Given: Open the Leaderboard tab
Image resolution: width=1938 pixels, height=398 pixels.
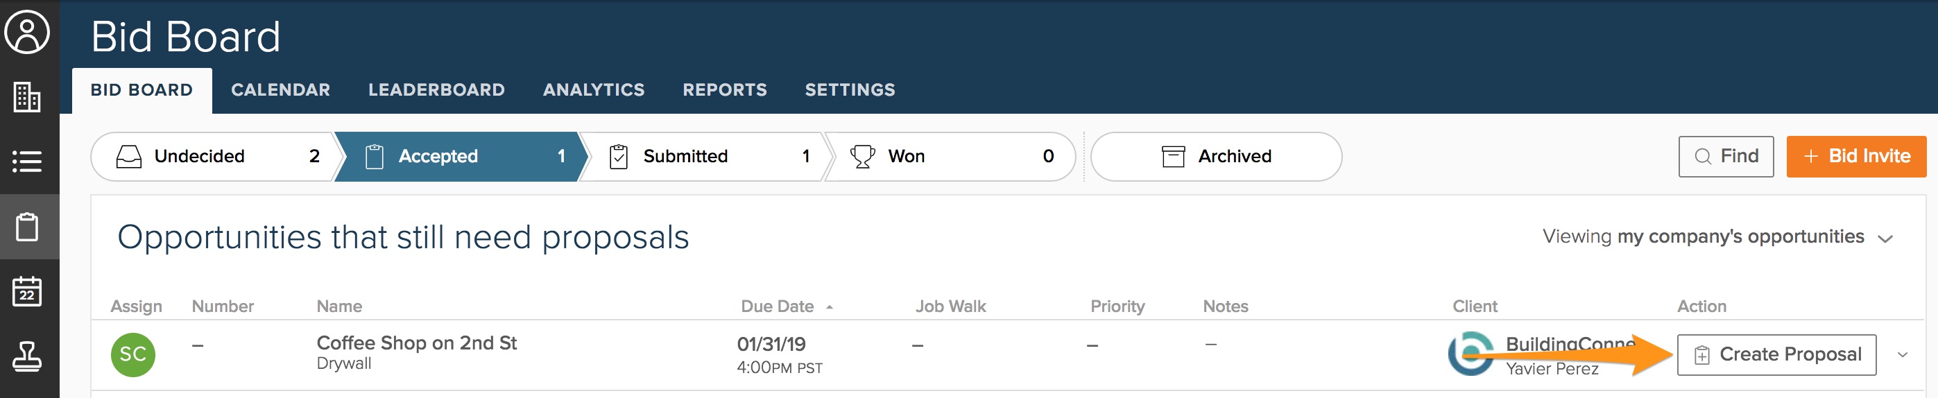Looking at the screenshot, I should click(x=436, y=90).
